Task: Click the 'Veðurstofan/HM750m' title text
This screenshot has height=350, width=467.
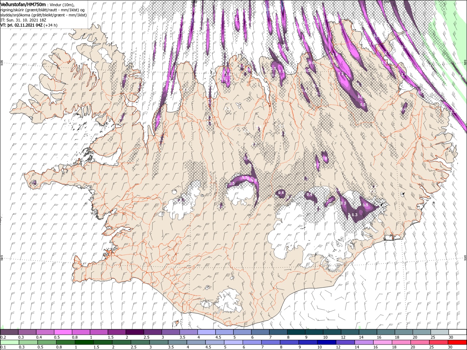Action: (23, 4)
